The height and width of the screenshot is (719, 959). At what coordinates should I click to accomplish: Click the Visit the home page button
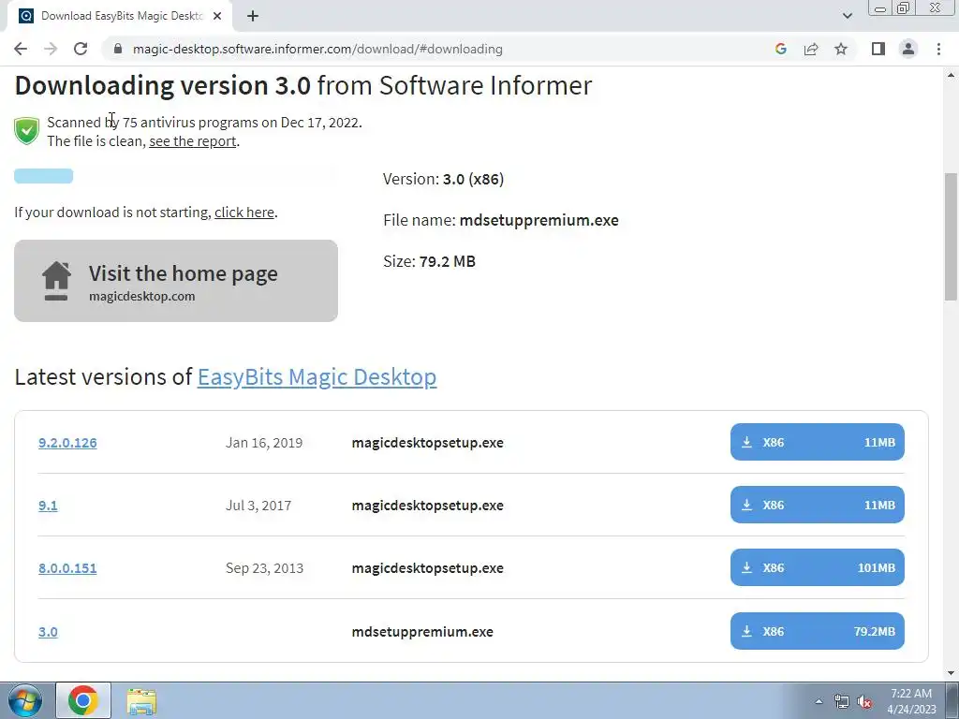(x=175, y=281)
